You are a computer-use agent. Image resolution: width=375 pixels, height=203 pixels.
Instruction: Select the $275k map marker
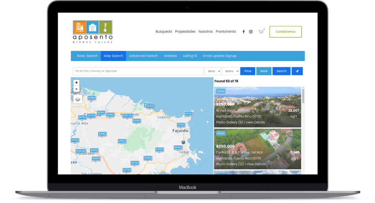pos(126,170)
